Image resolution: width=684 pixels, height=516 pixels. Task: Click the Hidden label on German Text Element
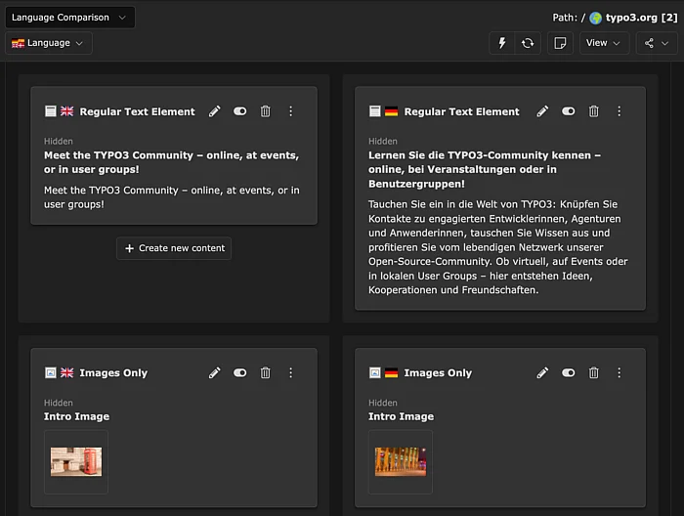point(383,142)
